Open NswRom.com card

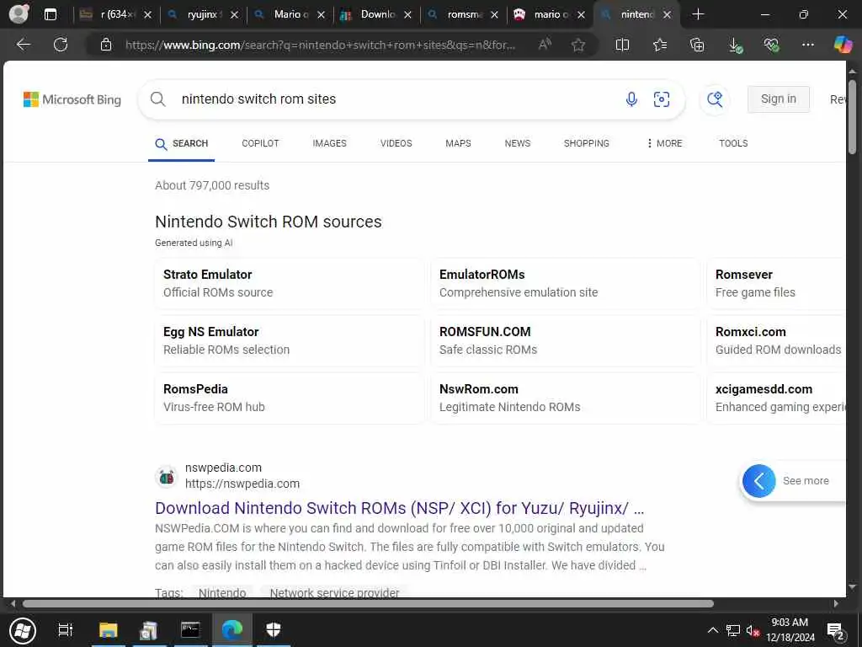(566, 398)
